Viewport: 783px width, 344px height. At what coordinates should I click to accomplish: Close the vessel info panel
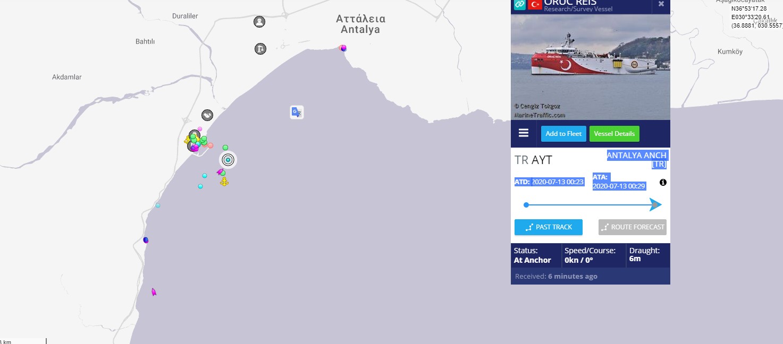(661, 4)
